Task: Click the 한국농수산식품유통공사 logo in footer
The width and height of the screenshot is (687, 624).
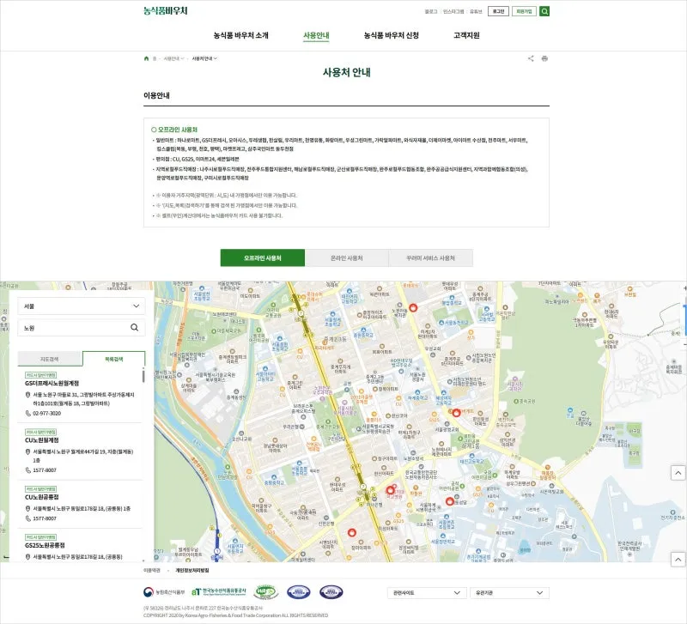Action: pyautogui.click(x=219, y=592)
